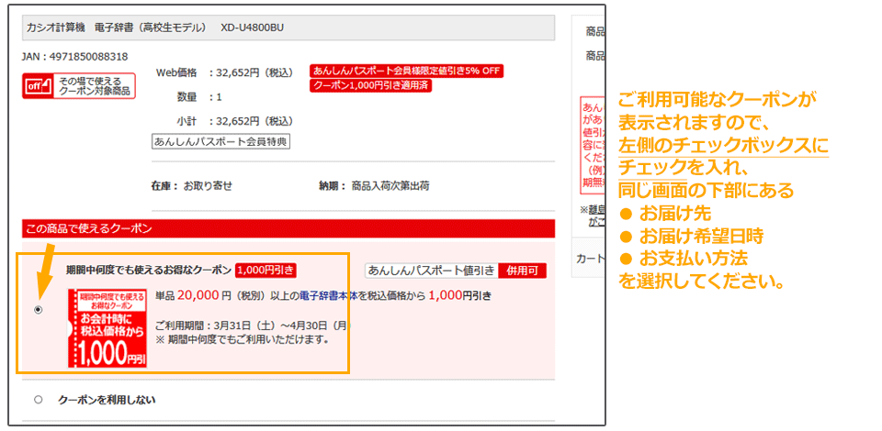Image resolution: width=882 pixels, height=431 pixels.
Task: Click the ご利用期間：3月31日（土）～4月30日 text
Action: coord(254,325)
